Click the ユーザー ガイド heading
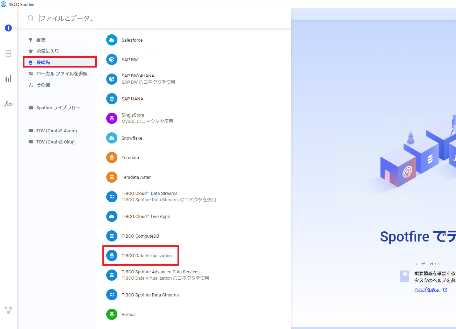Image resolution: width=456 pixels, height=329 pixels. (x=427, y=264)
